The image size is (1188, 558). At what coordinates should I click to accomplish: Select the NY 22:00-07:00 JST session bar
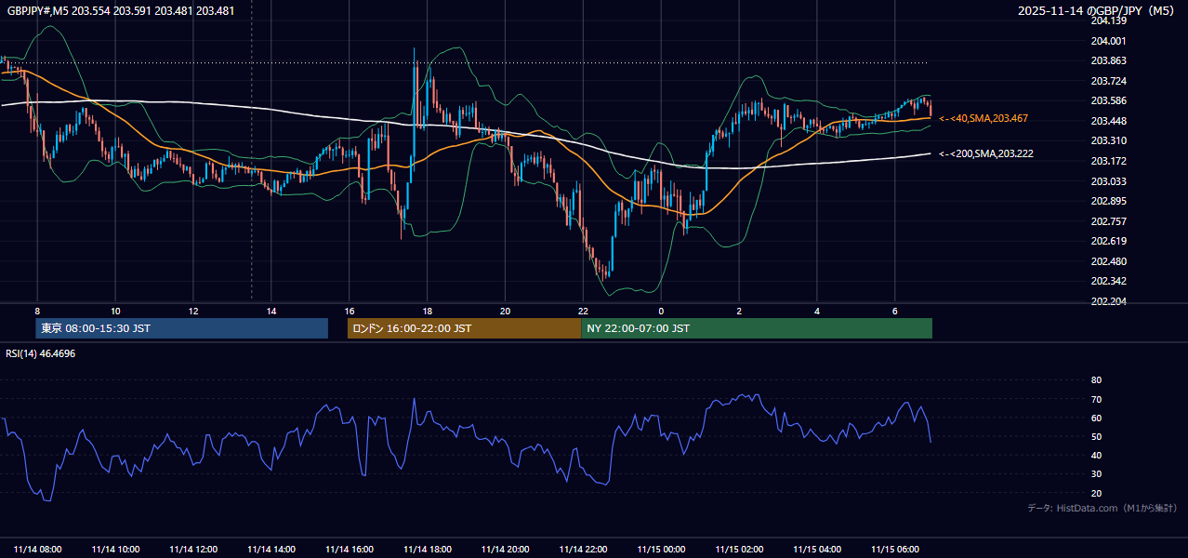click(757, 328)
